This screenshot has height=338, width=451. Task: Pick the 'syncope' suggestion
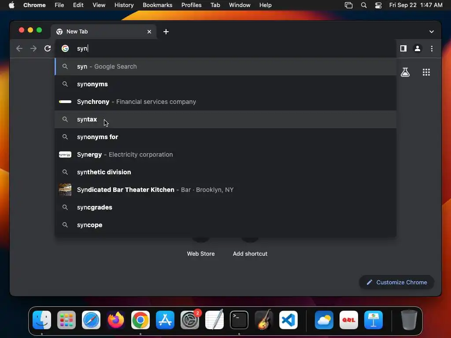point(225,225)
